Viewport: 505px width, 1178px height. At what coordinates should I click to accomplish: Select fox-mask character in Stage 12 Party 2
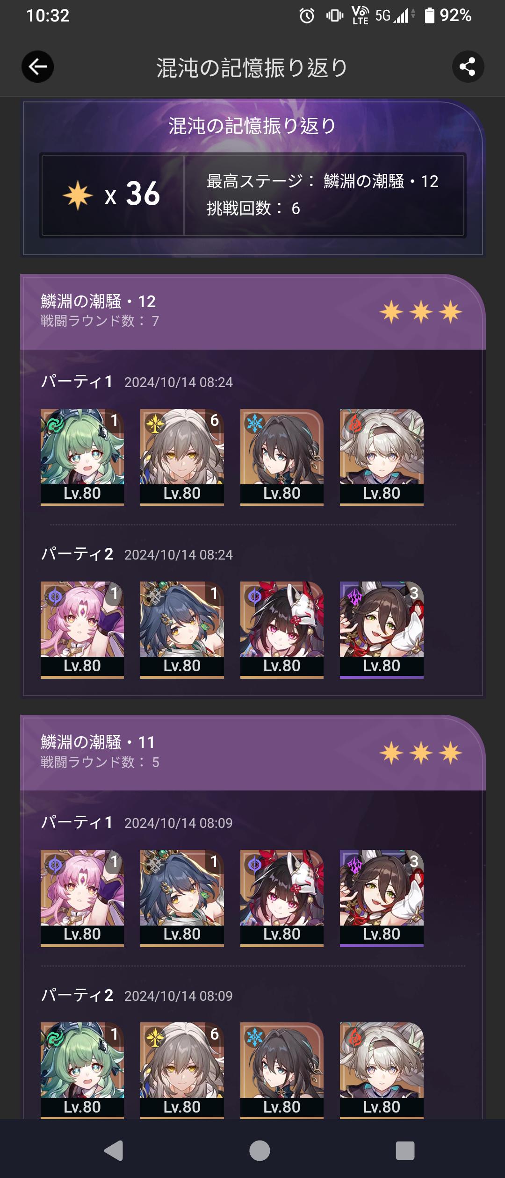(282, 630)
